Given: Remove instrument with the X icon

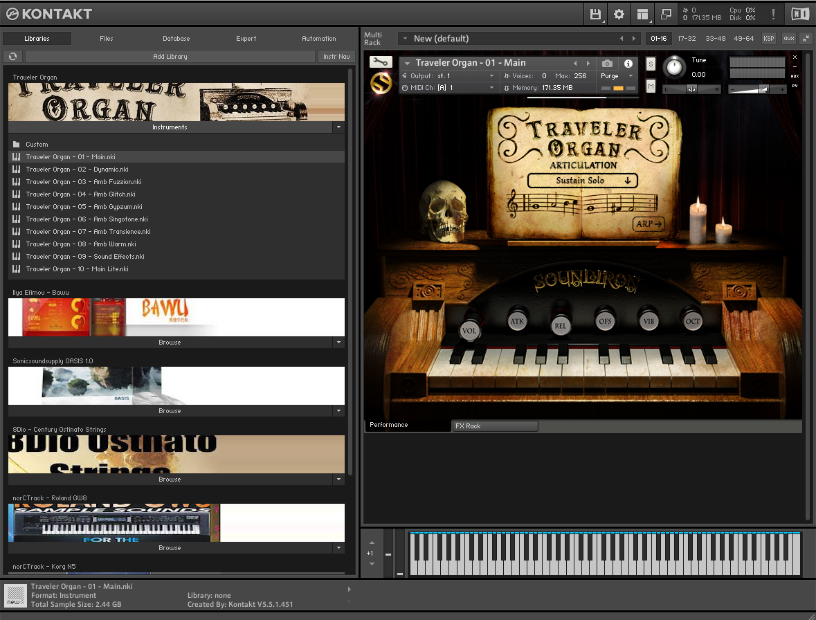Looking at the screenshot, I should point(795,57).
